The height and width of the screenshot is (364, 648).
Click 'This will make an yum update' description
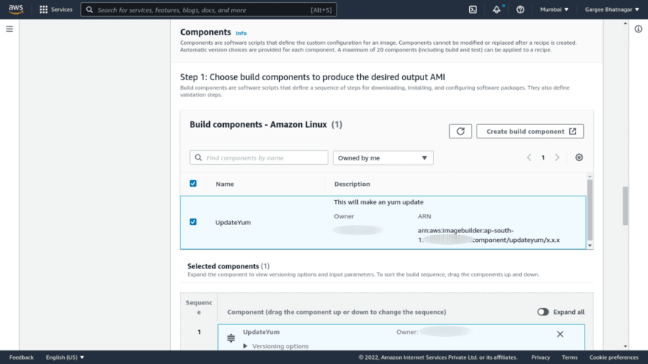378,202
